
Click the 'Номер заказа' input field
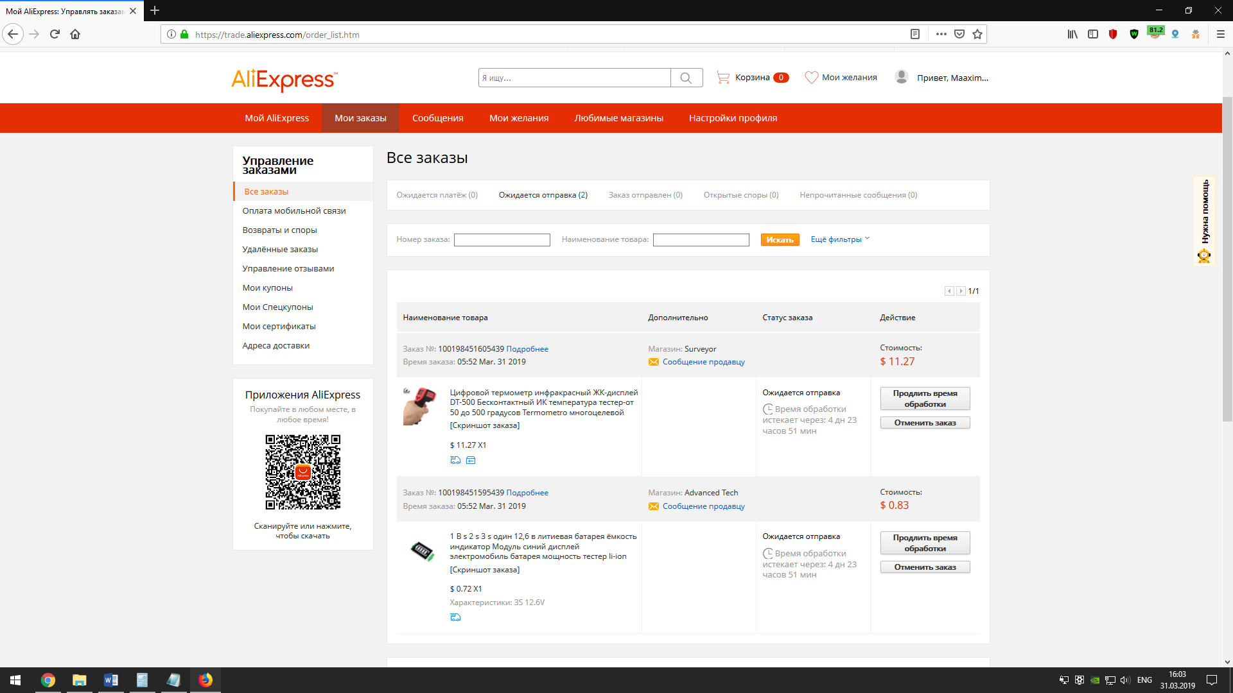click(x=502, y=240)
